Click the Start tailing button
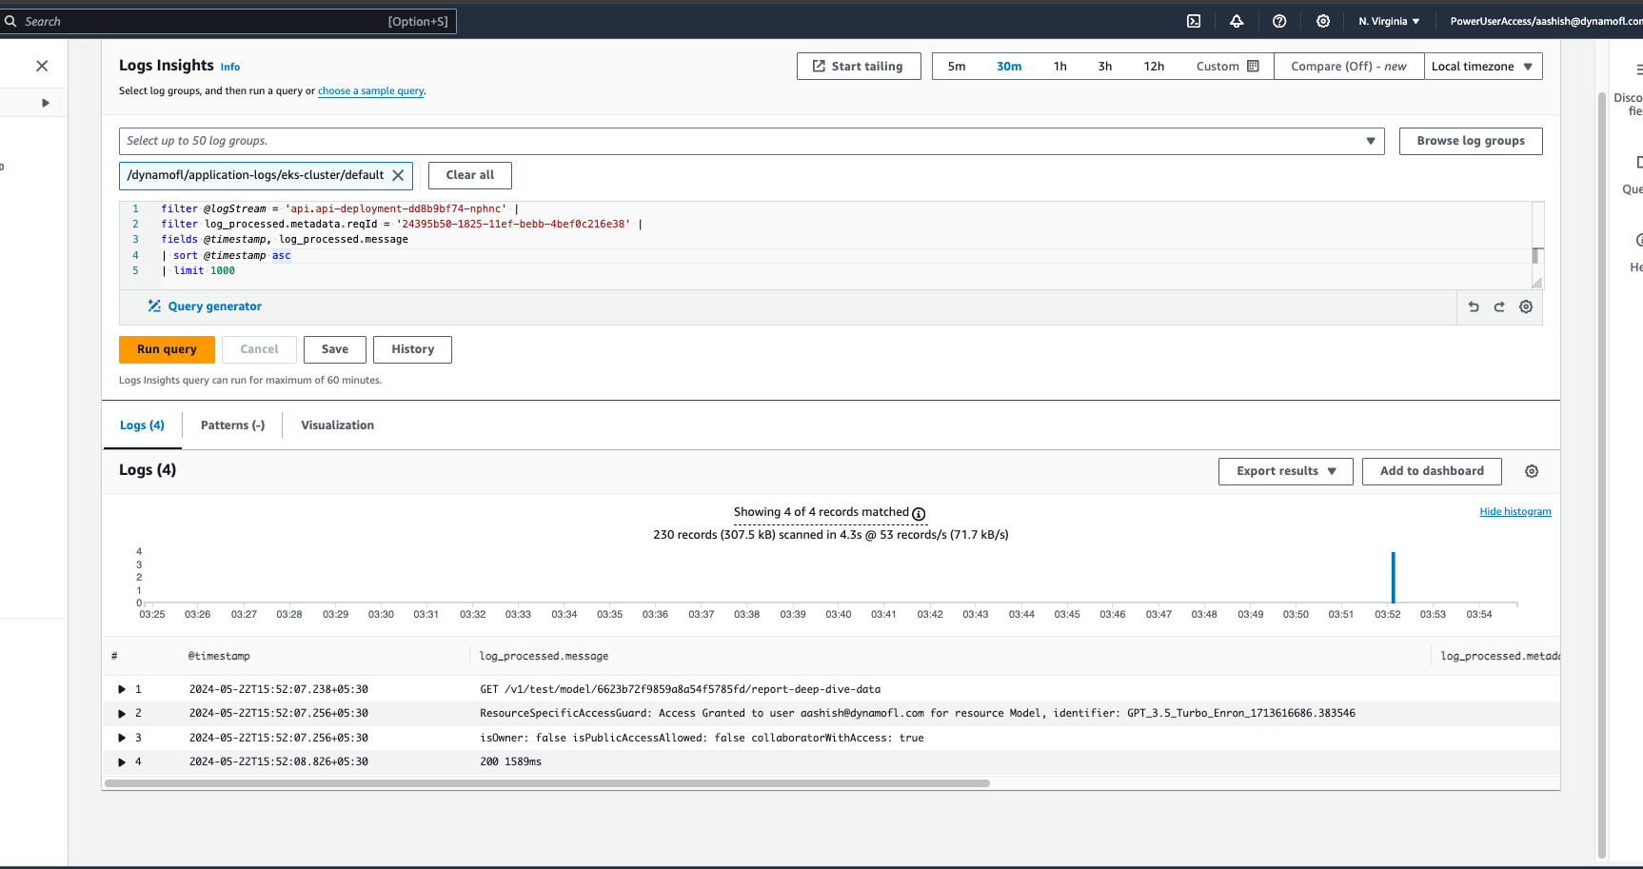 (859, 67)
